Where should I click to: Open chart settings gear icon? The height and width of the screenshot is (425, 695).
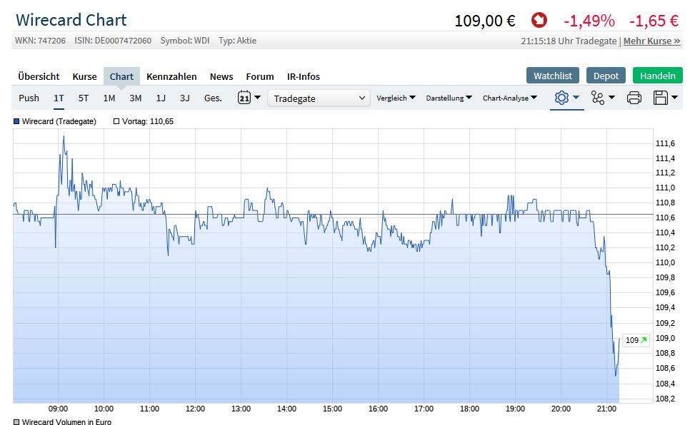[x=561, y=98]
